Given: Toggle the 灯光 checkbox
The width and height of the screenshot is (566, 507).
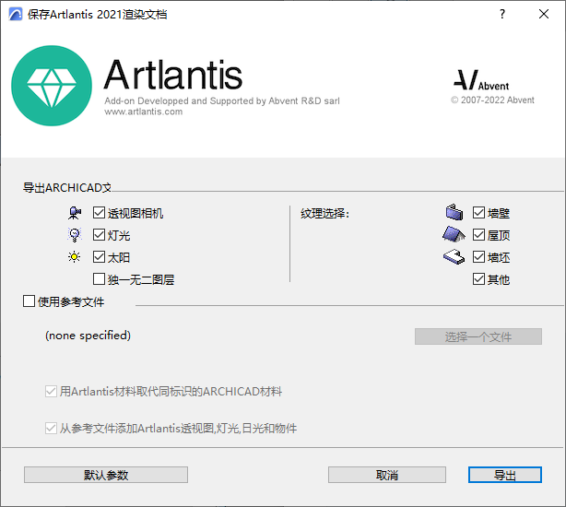Looking at the screenshot, I should click(x=99, y=235).
